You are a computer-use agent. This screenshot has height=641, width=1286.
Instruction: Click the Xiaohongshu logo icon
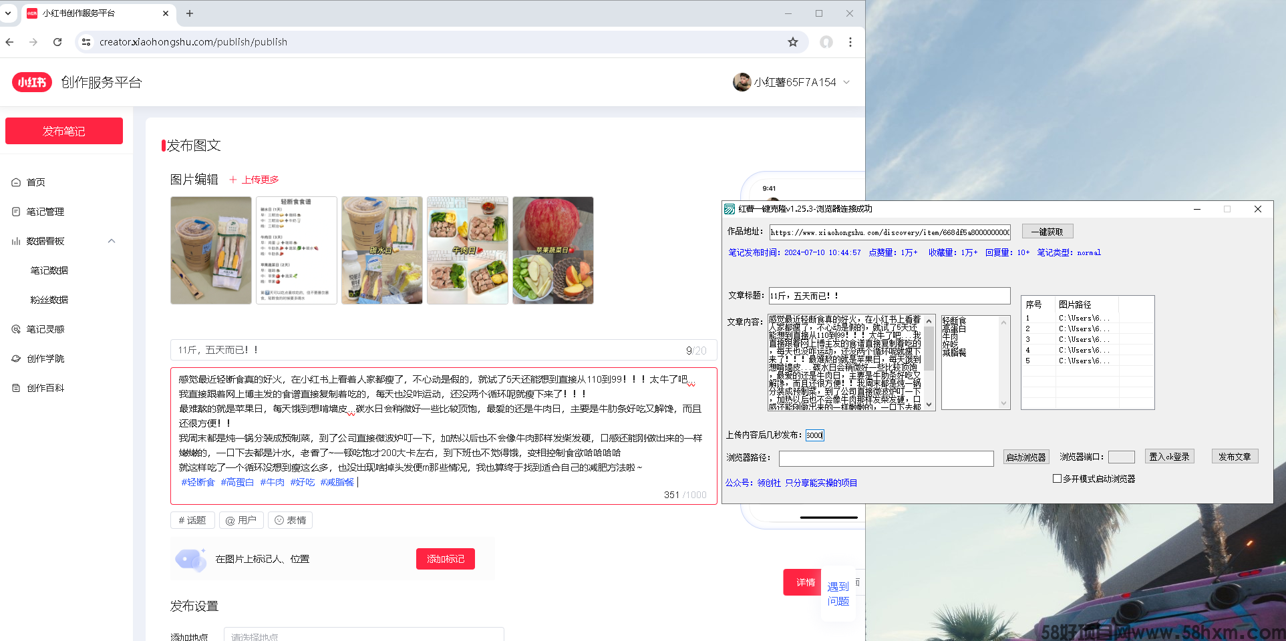coord(31,82)
